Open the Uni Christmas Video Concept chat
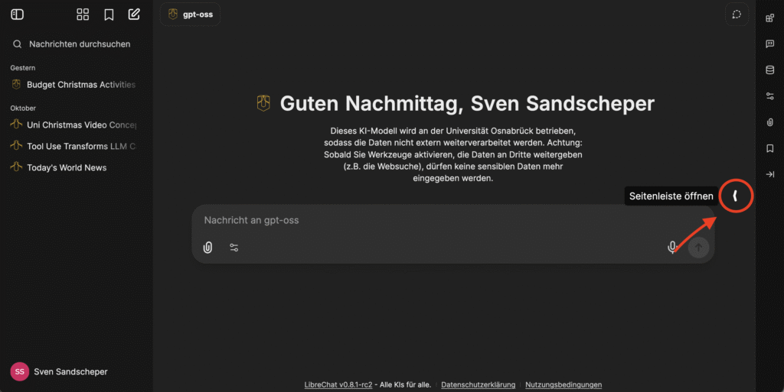This screenshot has height=392, width=784. 80,125
